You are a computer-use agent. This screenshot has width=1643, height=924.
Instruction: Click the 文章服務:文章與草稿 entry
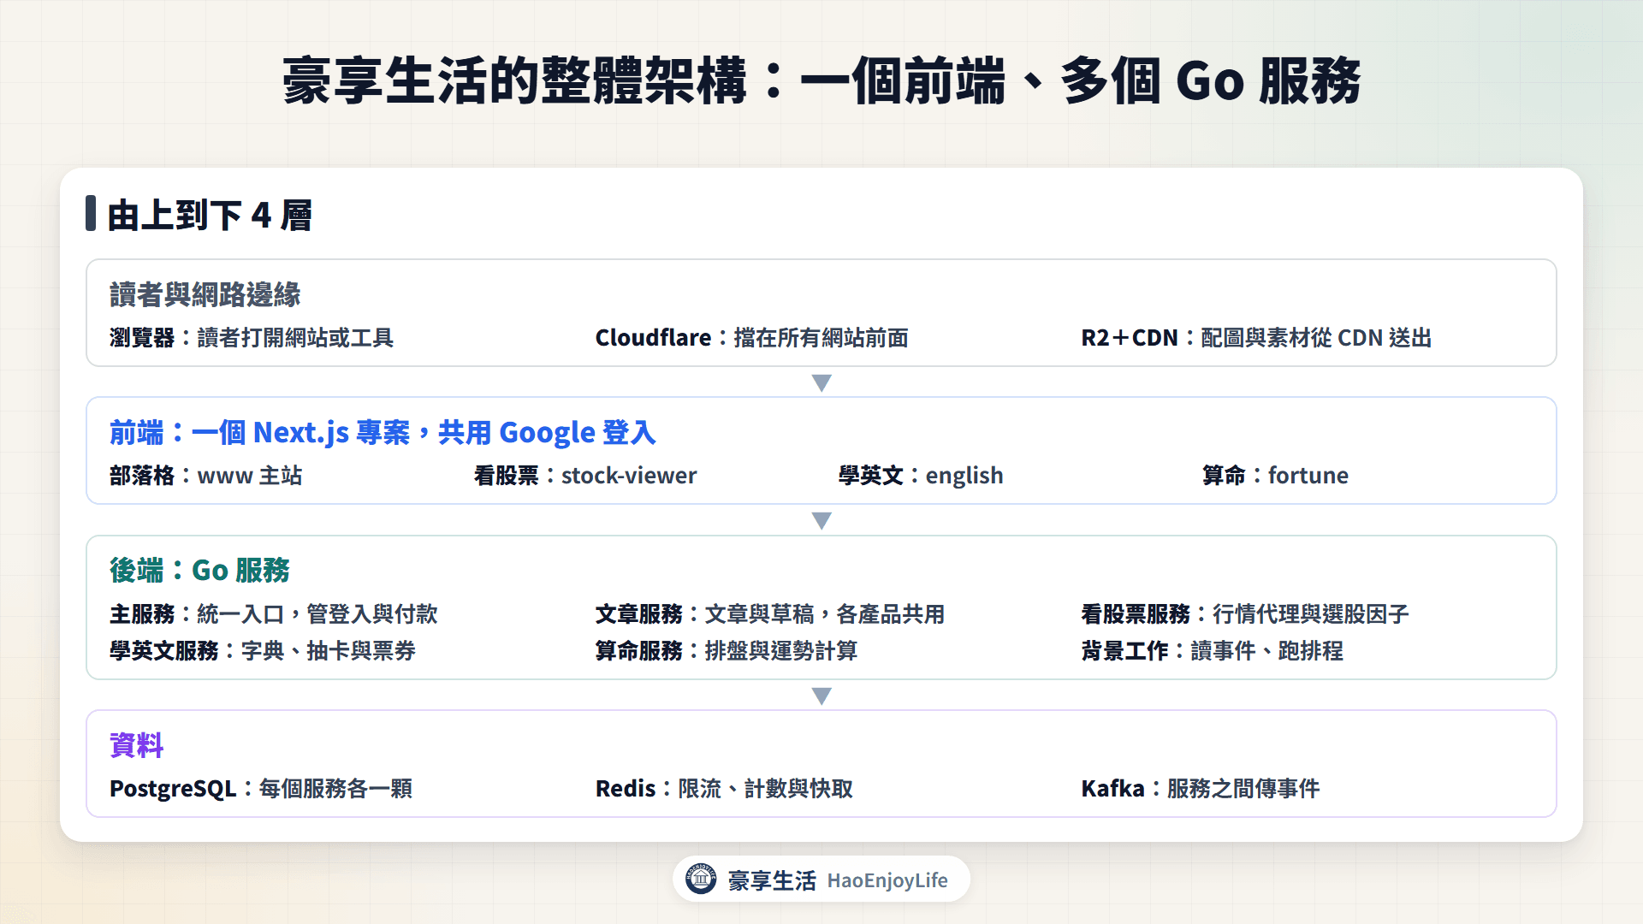[x=770, y=614]
